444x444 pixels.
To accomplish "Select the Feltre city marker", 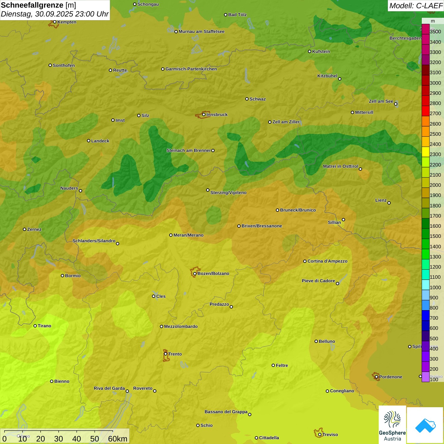I will click(x=273, y=365).
